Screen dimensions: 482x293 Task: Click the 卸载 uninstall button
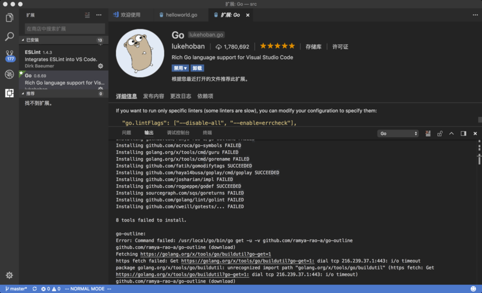pos(197,68)
